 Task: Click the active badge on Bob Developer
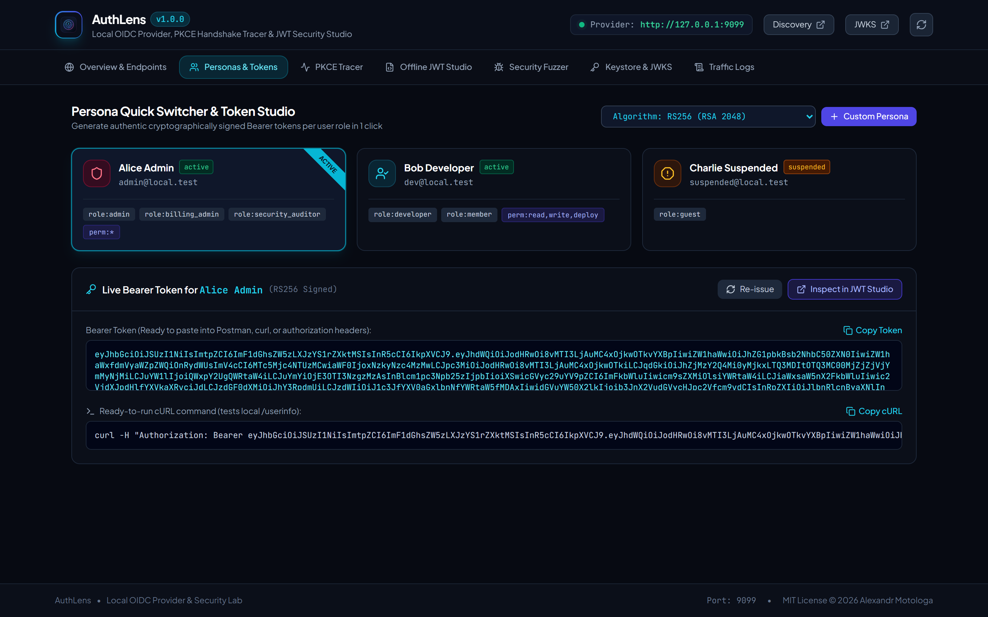496,167
